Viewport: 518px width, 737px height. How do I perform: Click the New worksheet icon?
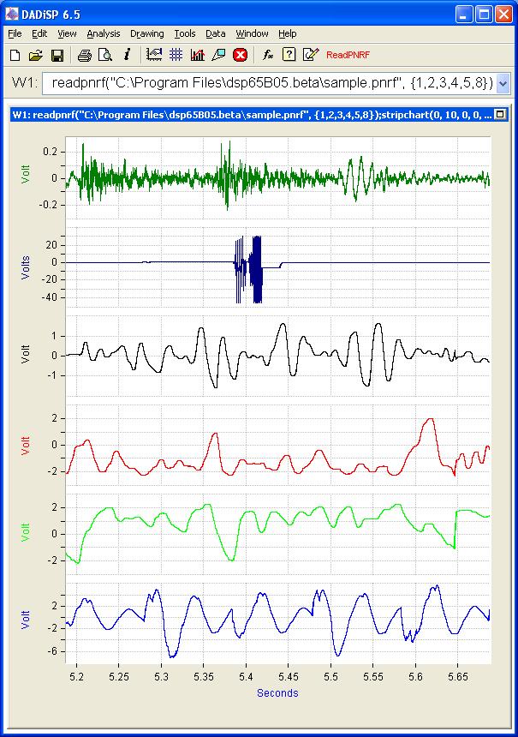(x=15, y=55)
